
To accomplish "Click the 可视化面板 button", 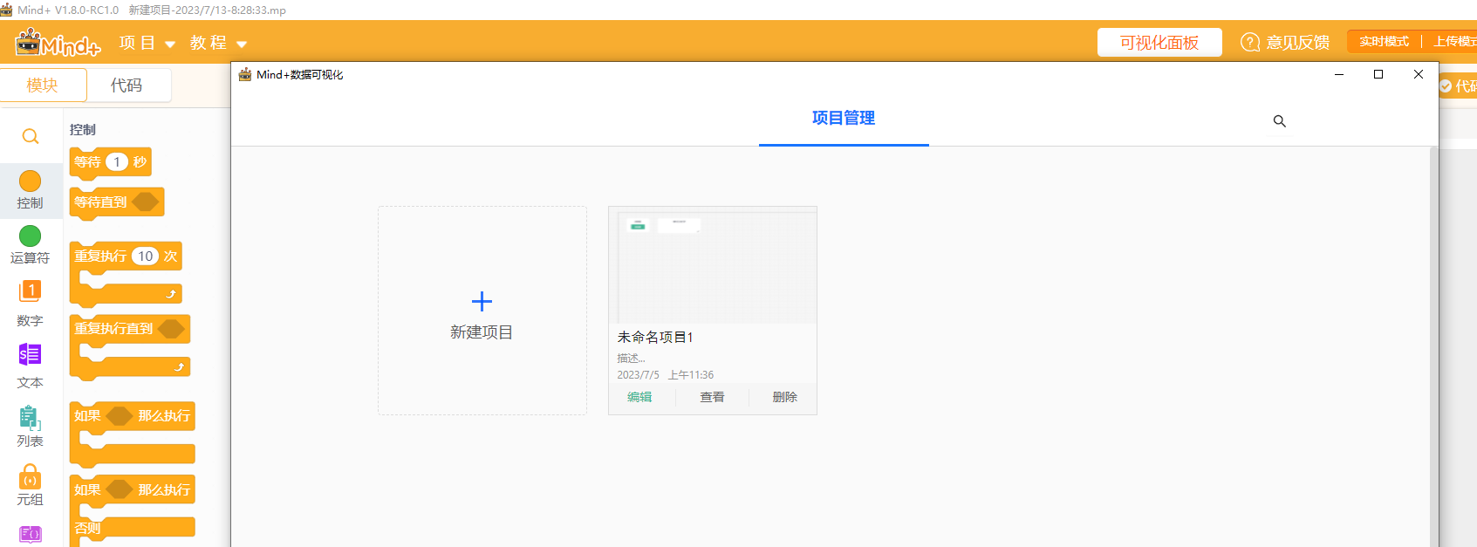I will coord(1159,43).
